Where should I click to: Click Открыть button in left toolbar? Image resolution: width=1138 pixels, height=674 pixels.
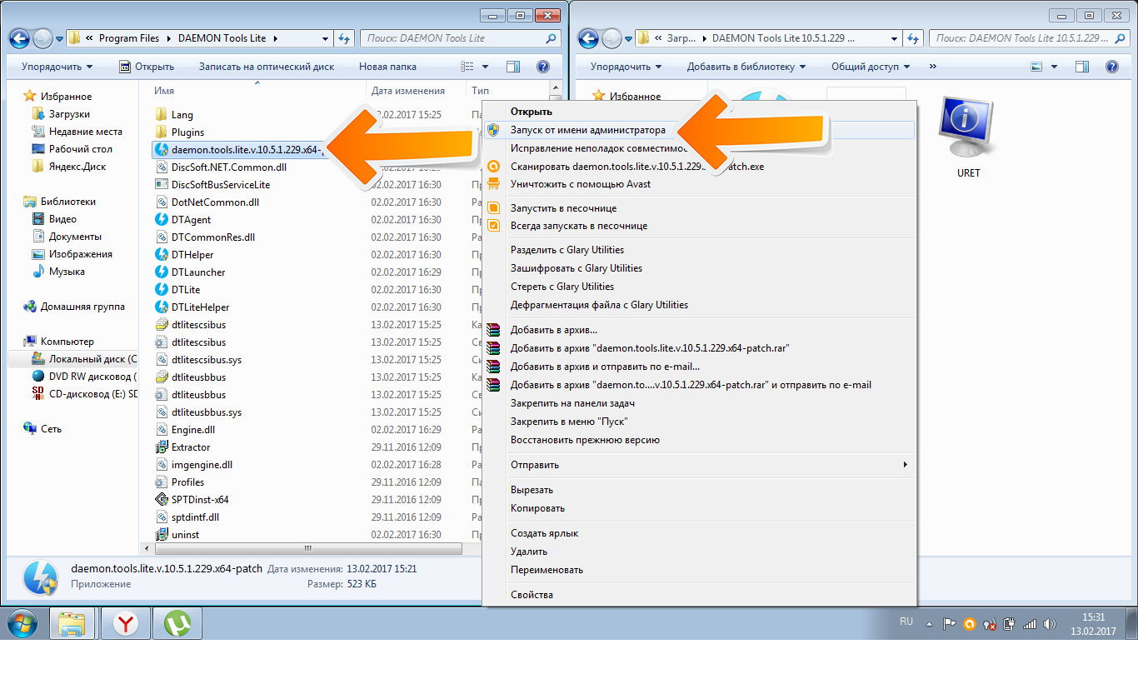pos(147,67)
